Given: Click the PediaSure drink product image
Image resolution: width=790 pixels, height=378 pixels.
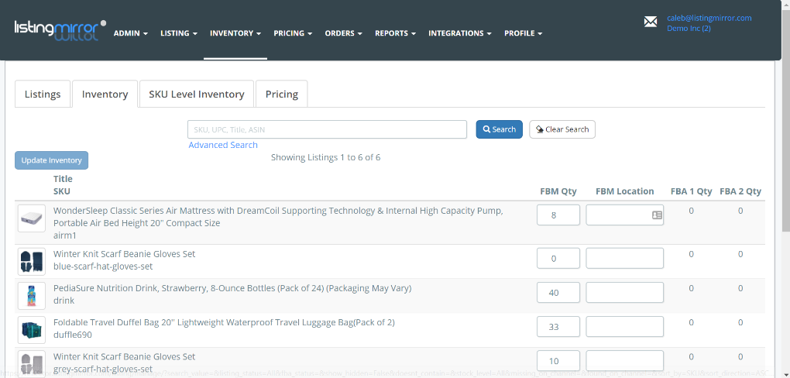Looking at the screenshot, I should pyautogui.click(x=32, y=296).
